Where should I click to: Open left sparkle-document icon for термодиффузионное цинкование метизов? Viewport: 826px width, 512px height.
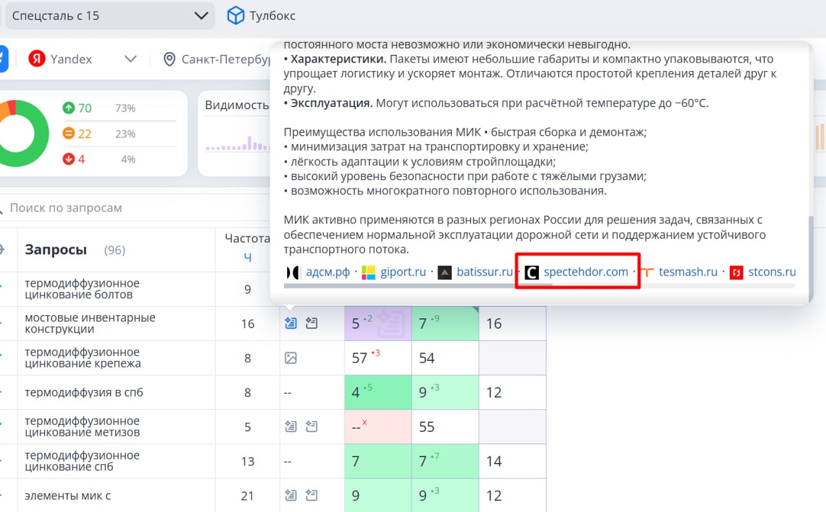290,426
